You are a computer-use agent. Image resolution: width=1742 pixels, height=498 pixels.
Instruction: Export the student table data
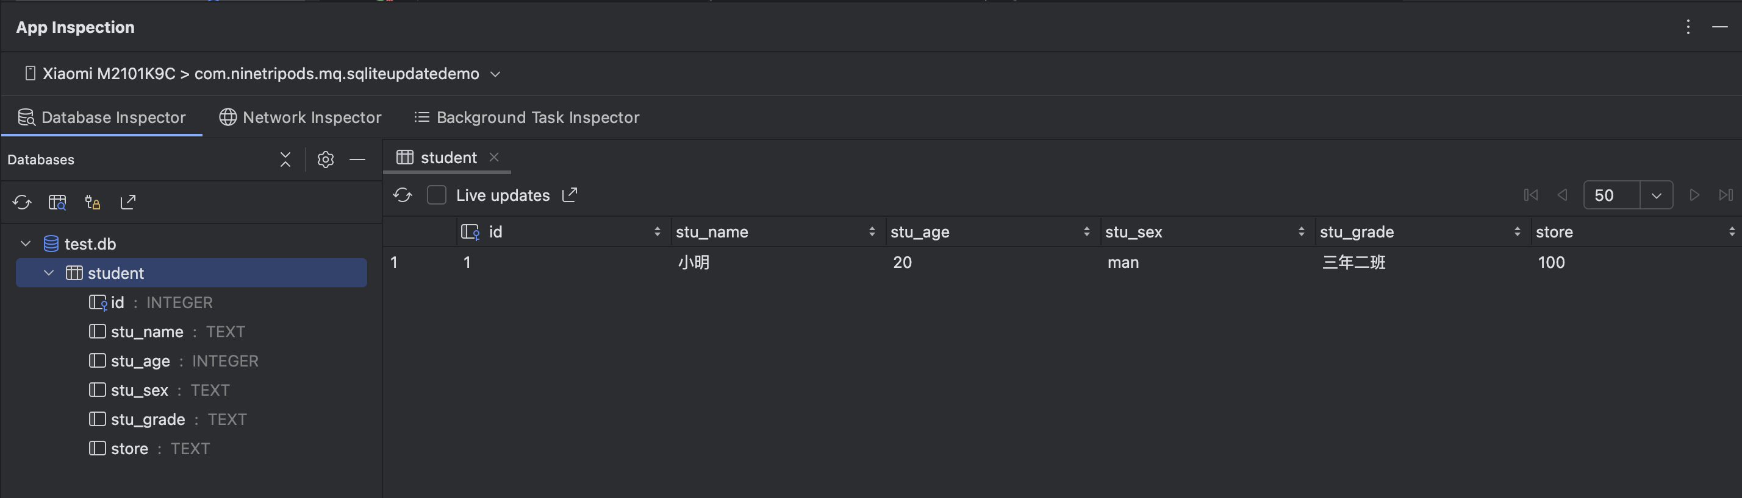570,195
